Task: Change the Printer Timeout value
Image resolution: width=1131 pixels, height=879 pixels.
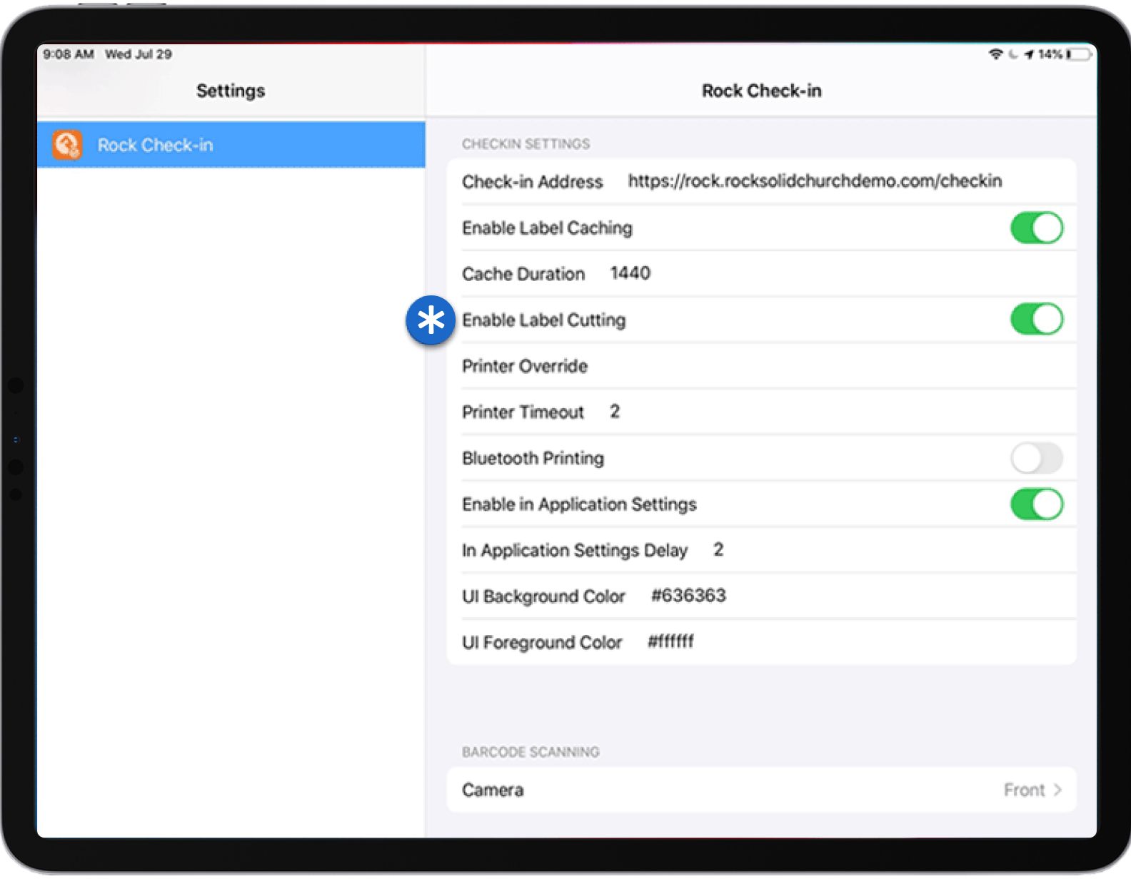Action: click(615, 412)
